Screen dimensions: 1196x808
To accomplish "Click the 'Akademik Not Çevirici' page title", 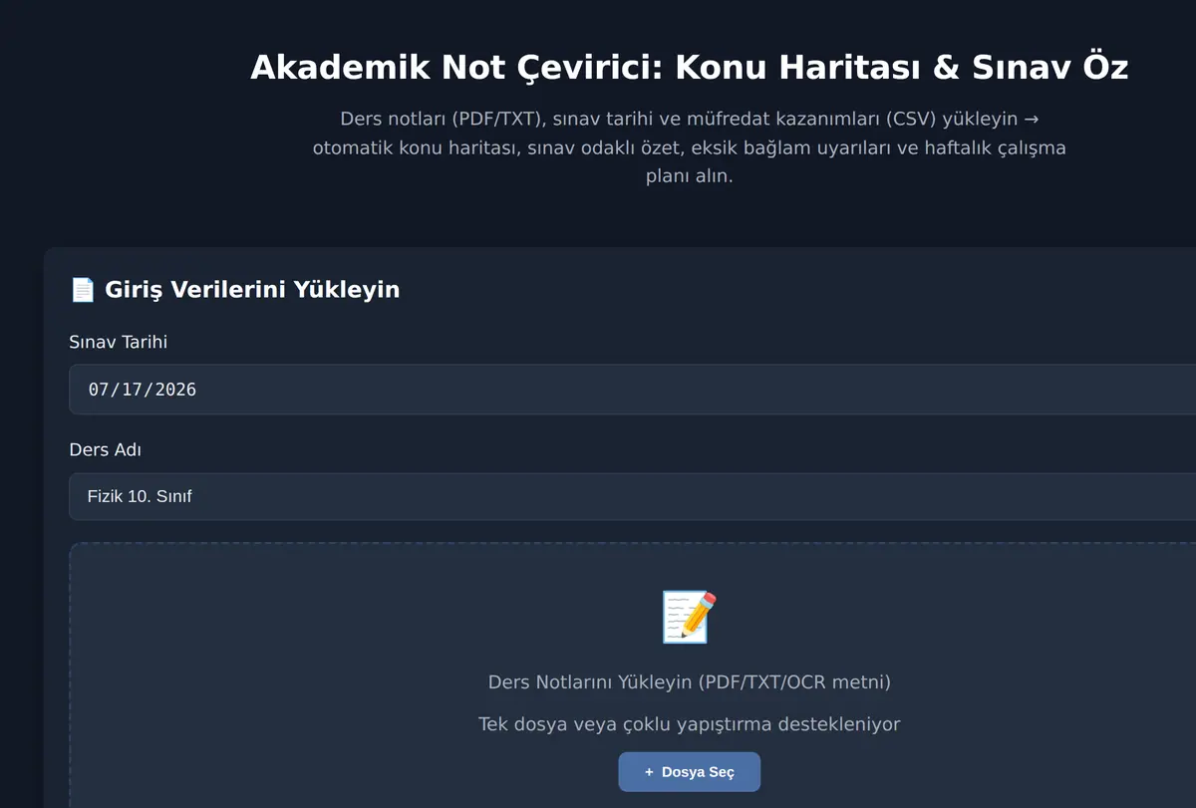I will pos(690,68).
